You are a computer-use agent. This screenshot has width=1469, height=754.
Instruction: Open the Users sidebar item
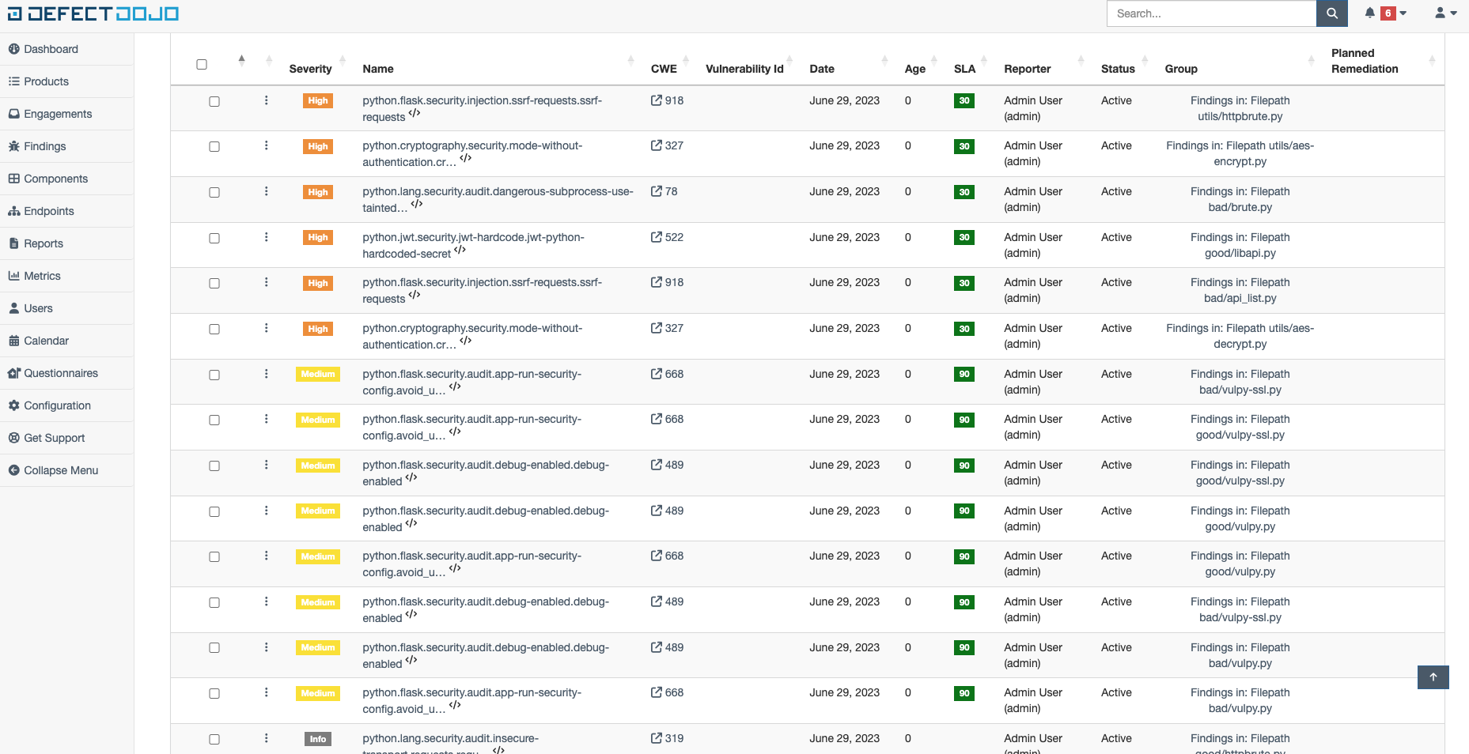(x=66, y=308)
